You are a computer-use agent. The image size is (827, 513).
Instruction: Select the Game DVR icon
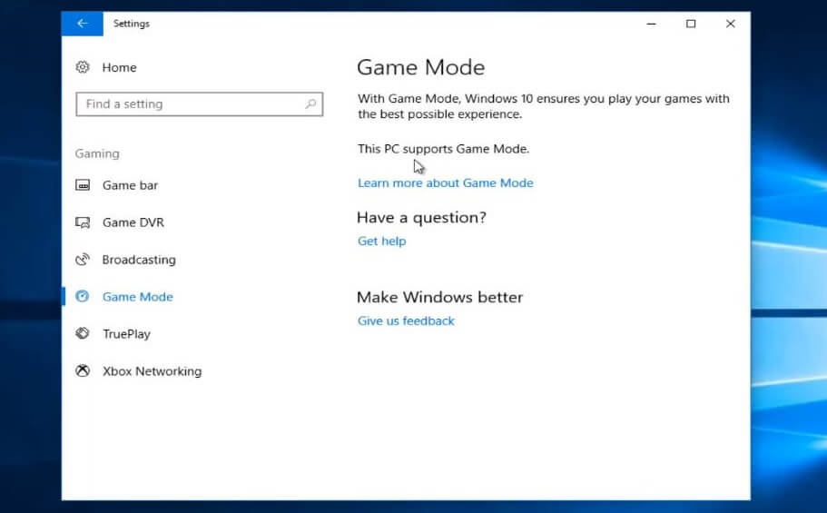(83, 222)
